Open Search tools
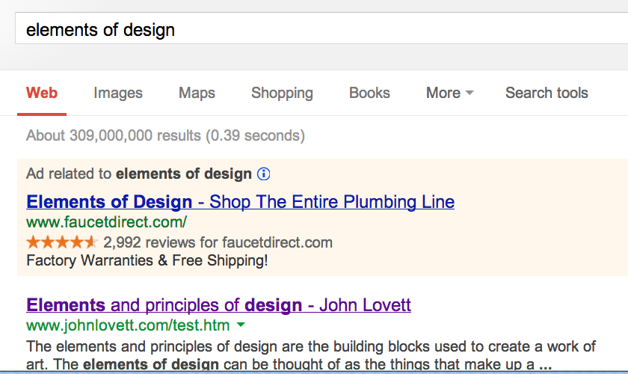Viewport: 628px width, 374px height. [547, 93]
